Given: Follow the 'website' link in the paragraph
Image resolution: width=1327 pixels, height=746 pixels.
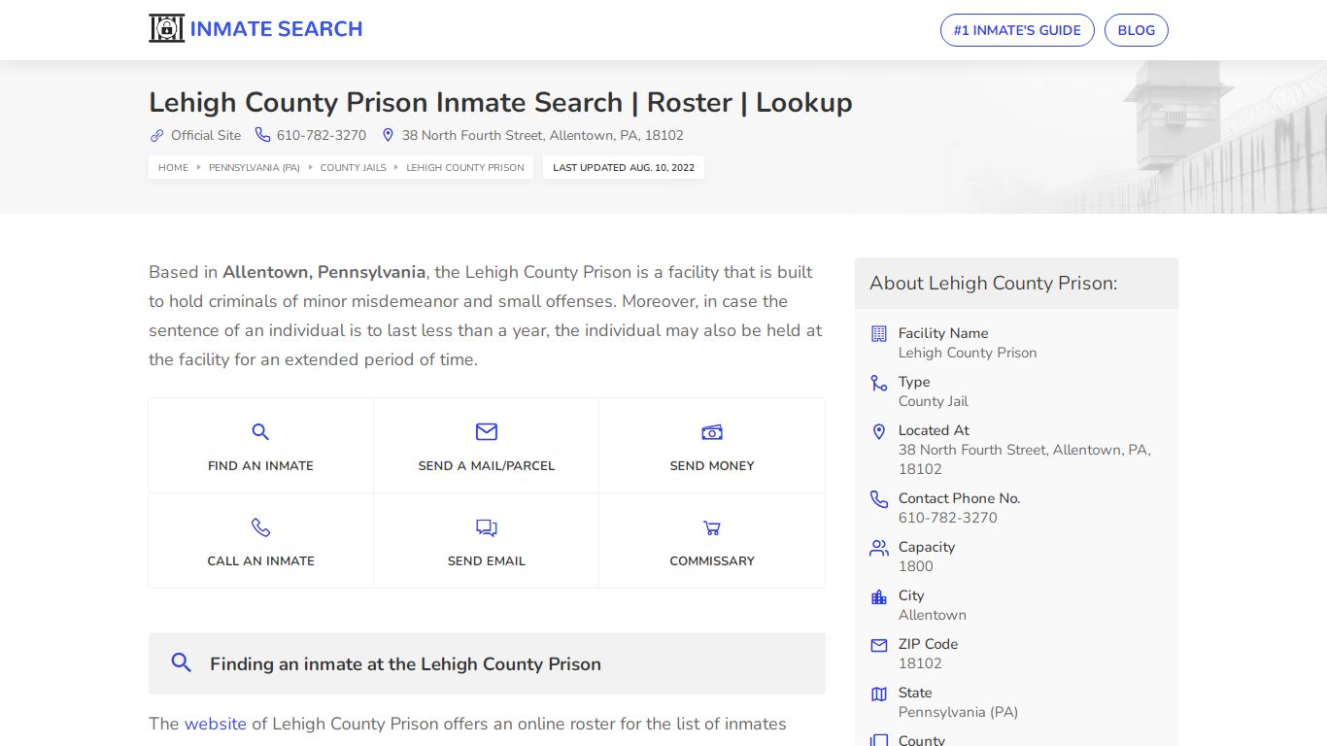Looking at the screenshot, I should (216, 724).
